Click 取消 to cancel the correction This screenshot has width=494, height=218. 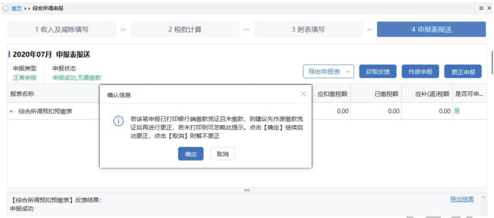click(223, 154)
